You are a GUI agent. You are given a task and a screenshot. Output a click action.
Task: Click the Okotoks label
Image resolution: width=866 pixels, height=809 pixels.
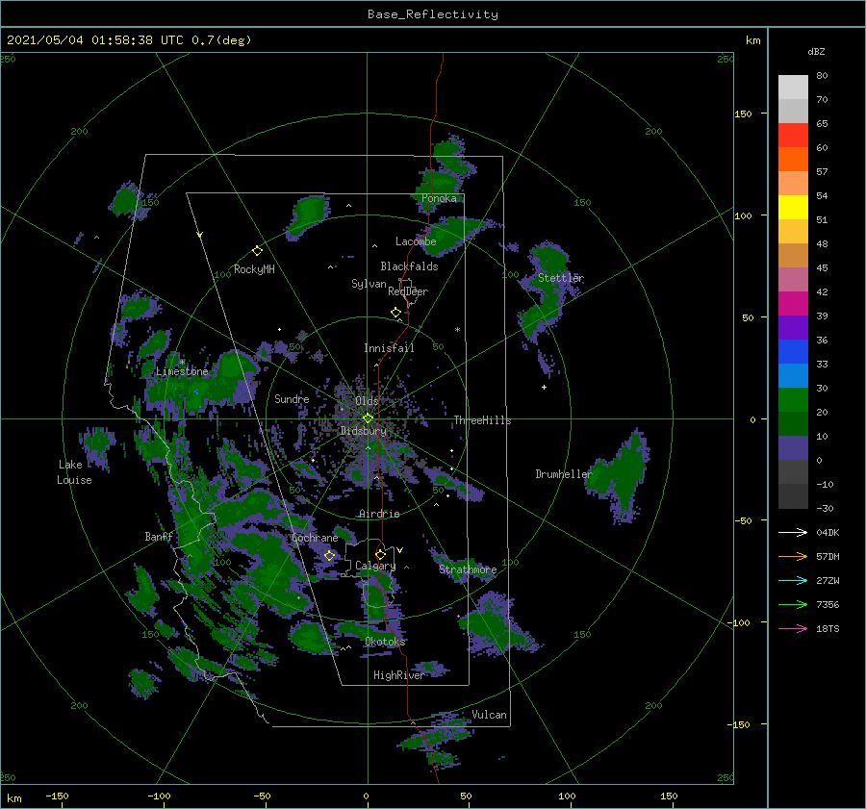pos(385,641)
